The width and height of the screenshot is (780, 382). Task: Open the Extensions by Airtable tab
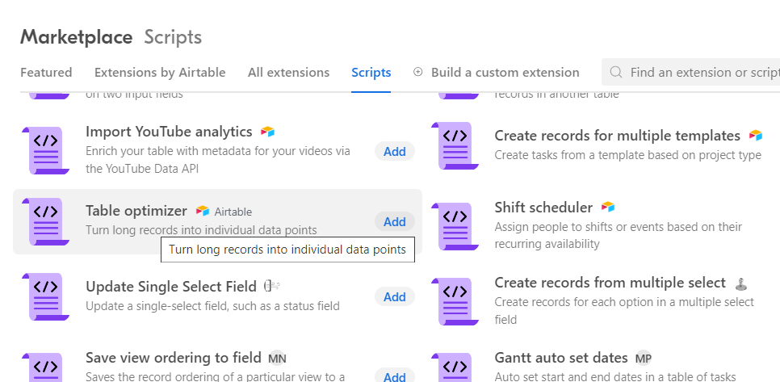tap(160, 72)
